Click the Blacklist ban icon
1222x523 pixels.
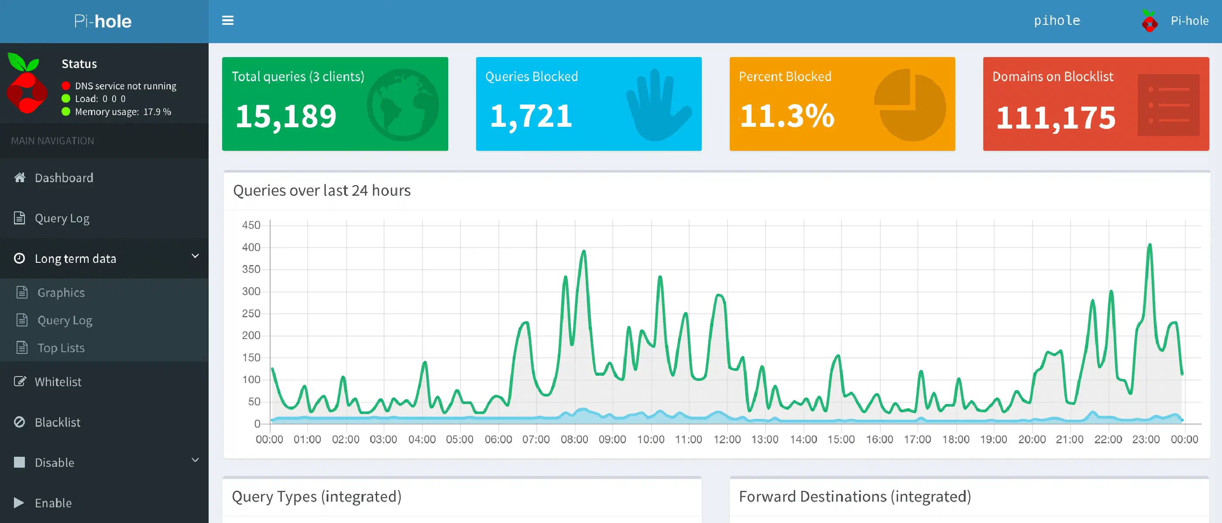click(20, 421)
